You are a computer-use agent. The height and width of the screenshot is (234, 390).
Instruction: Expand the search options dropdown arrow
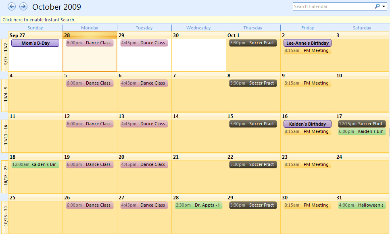click(x=384, y=6)
